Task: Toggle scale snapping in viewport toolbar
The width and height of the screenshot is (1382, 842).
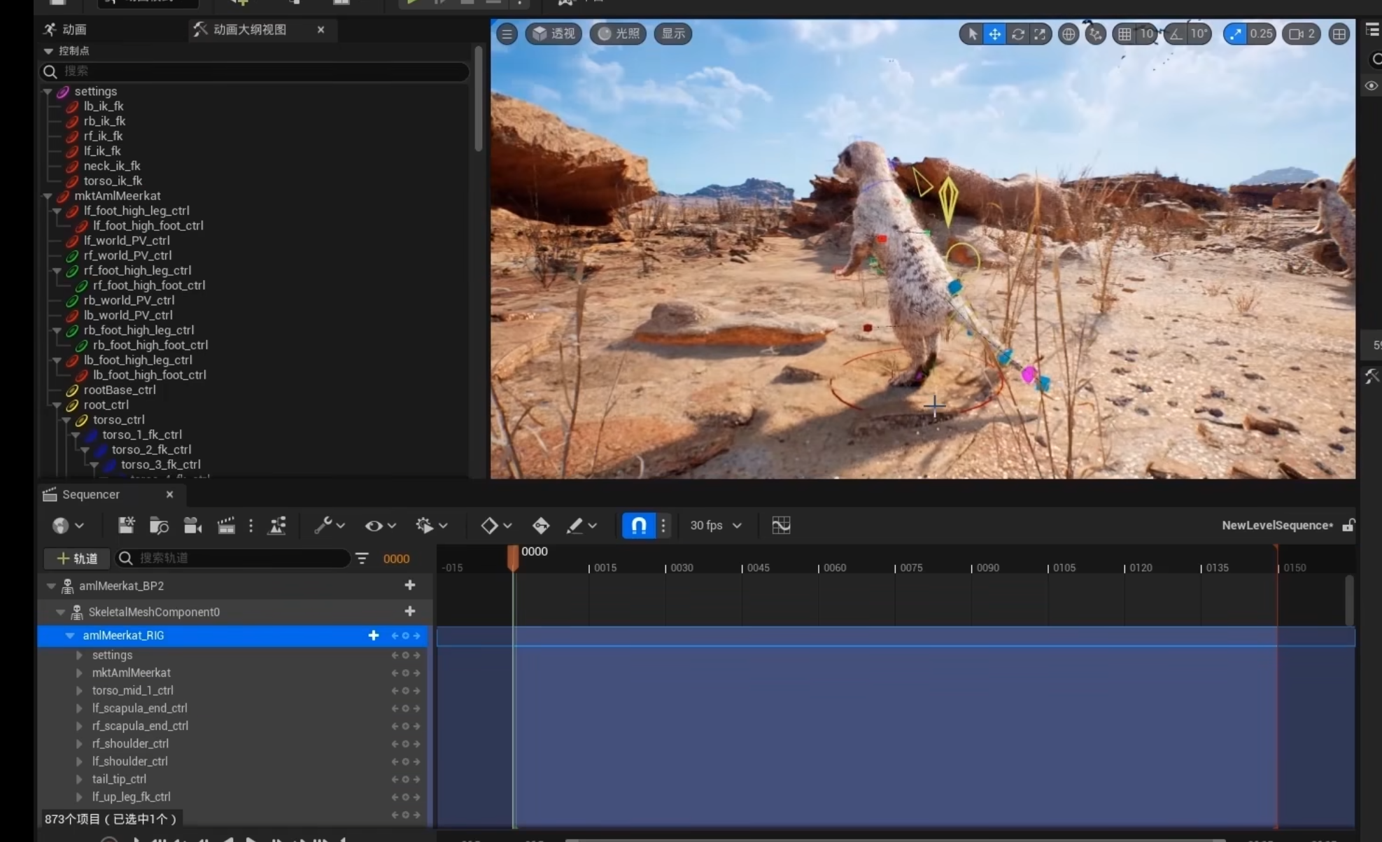Action: pos(1236,34)
